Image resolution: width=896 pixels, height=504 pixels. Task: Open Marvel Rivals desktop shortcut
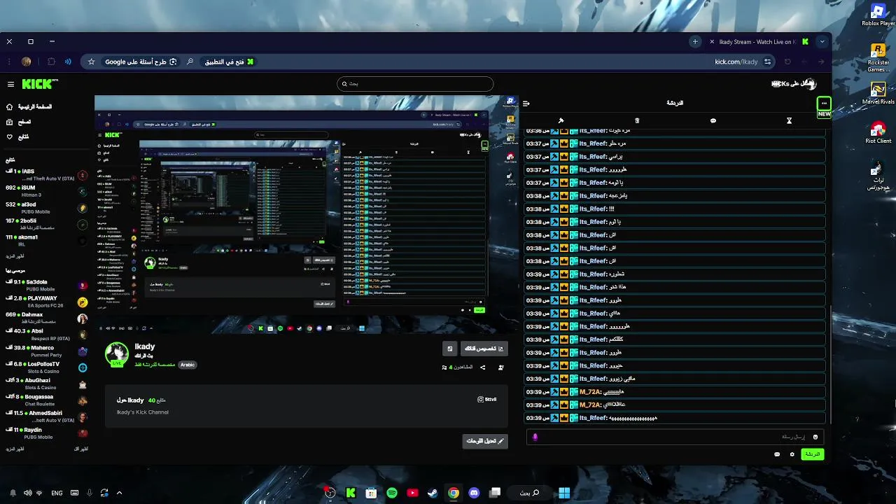point(878,93)
